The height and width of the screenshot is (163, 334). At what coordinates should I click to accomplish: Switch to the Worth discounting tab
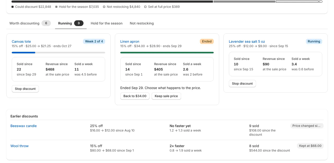tap(30, 23)
